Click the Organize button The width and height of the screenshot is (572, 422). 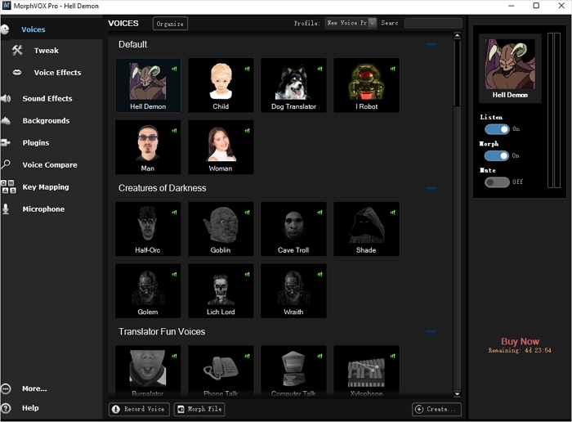point(170,24)
